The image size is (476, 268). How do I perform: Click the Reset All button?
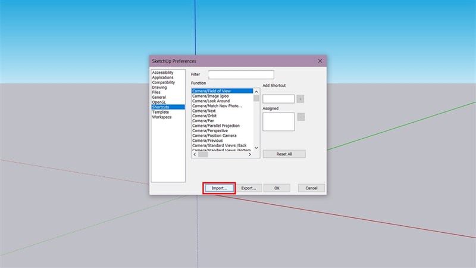(x=284, y=154)
